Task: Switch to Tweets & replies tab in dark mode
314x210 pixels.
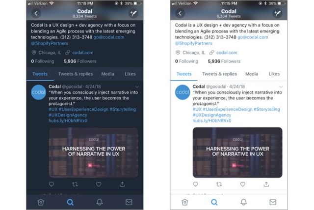Action: pos(76,74)
